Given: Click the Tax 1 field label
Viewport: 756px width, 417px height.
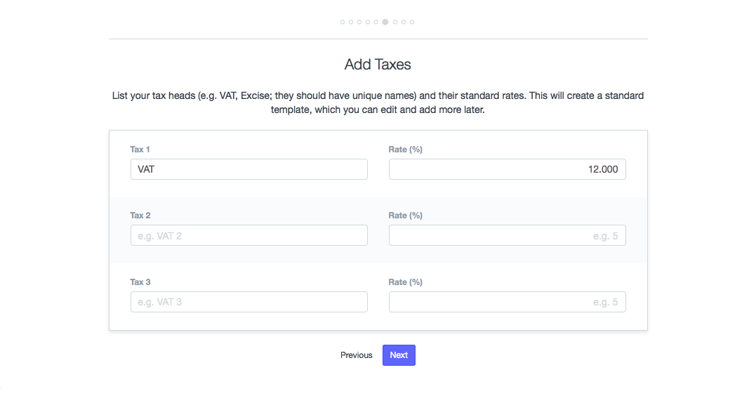Looking at the screenshot, I should (x=140, y=150).
